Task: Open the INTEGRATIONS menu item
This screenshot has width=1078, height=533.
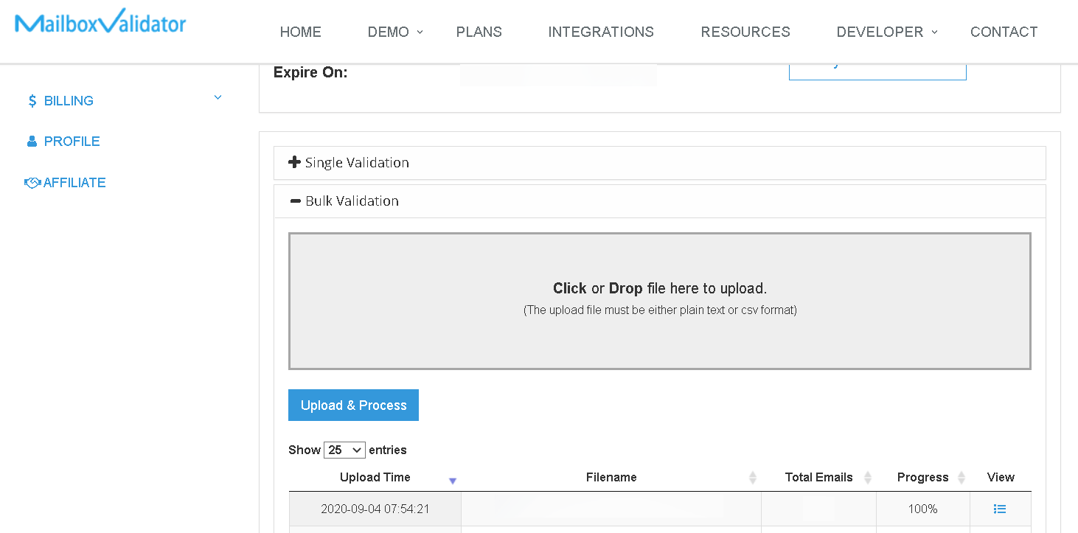Action: [x=600, y=32]
